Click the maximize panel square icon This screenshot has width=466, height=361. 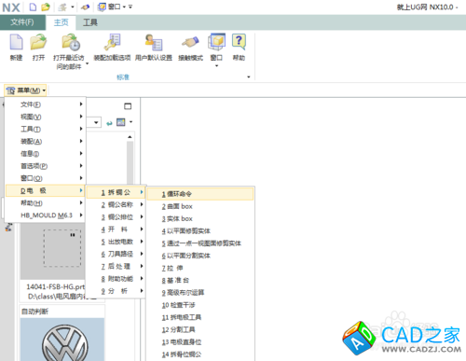tap(128, 106)
